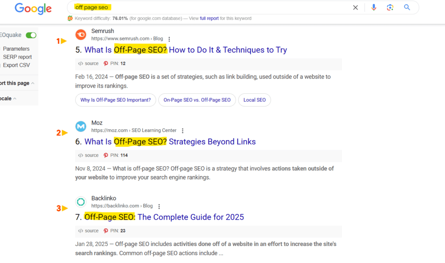Click the Moz site name
This screenshot has height=263, width=445.
pyautogui.click(x=97, y=123)
